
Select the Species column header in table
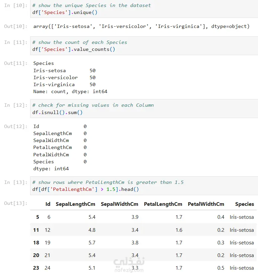[244, 204]
